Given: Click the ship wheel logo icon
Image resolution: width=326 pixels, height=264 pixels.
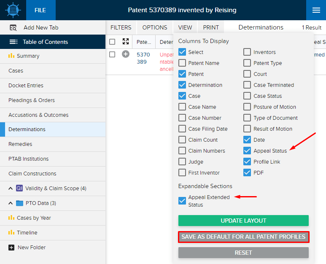Looking at the screenshot, I should 13,10.
